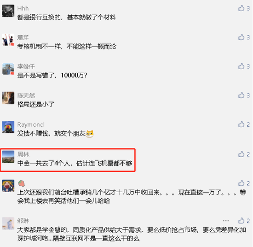
Task: Like 李俊仟's comment about 10000万
Action: 241,66
